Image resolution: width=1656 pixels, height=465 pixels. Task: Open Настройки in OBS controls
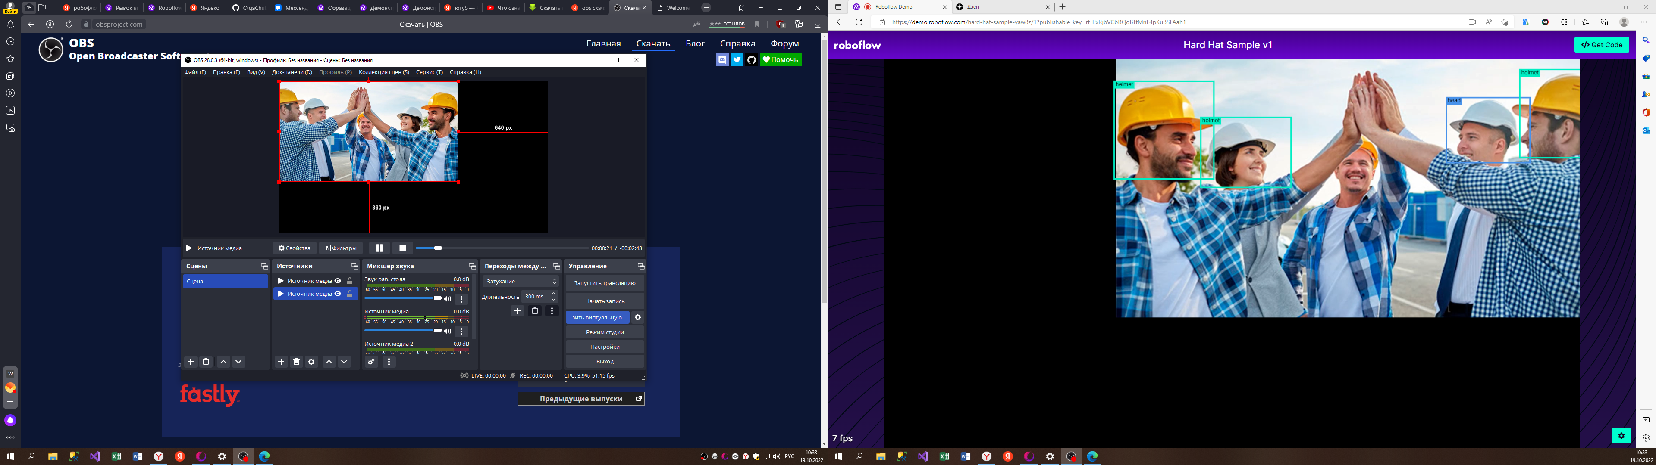[604, 347]
